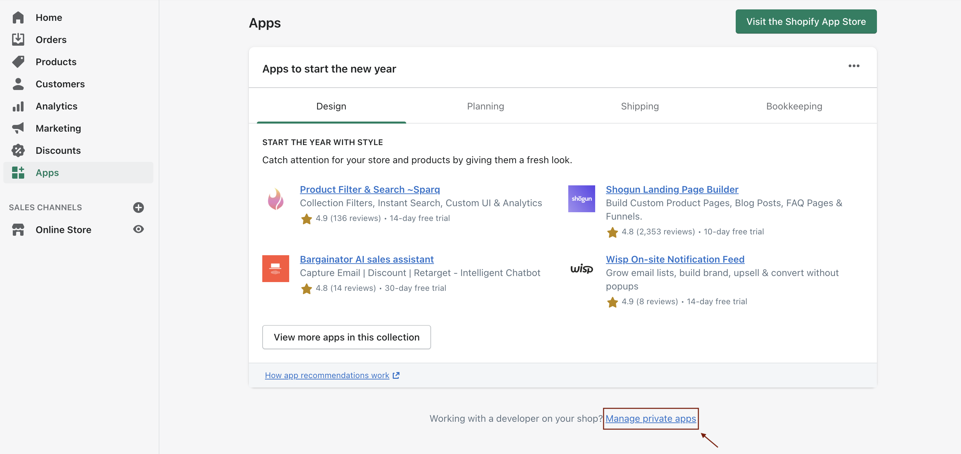Click the Discounts percent badge icon

[18, 150]
